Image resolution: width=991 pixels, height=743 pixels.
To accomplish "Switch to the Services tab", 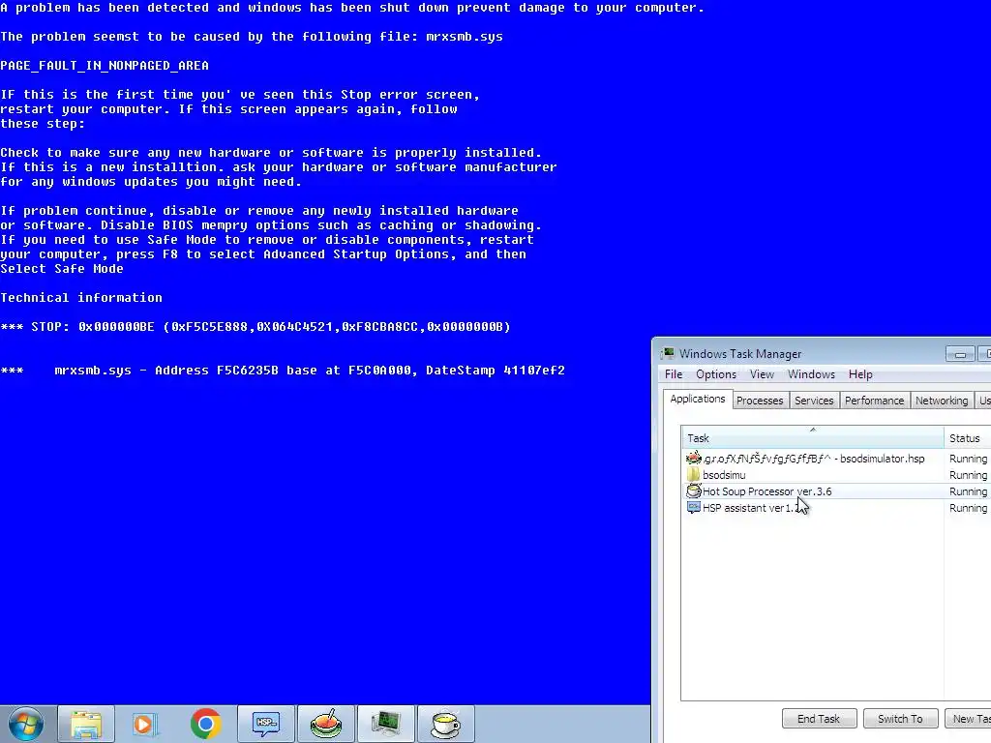I will click(x=814, y=401).
